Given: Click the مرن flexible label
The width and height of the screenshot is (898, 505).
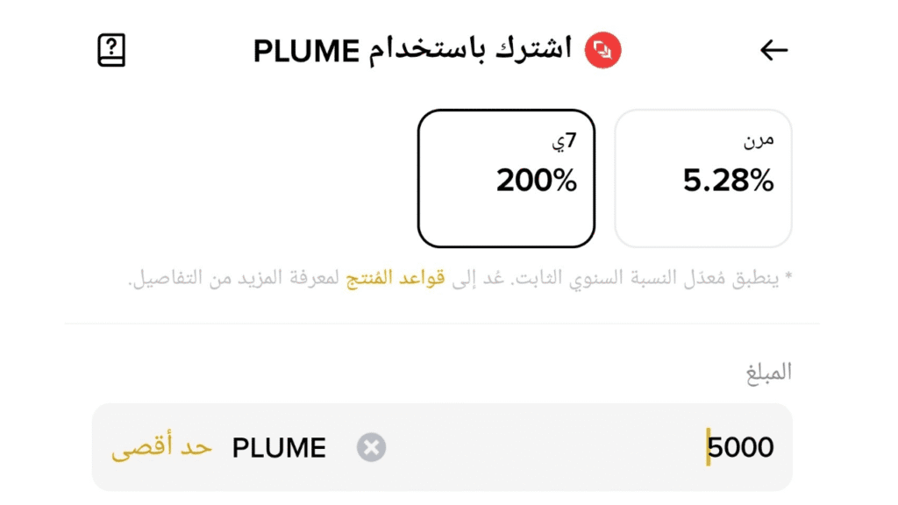Looking at the screenshot, I should tap(759, 139).
